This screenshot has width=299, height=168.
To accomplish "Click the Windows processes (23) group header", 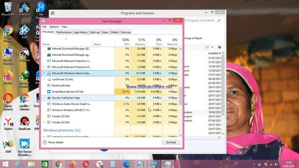I will 62,130.
